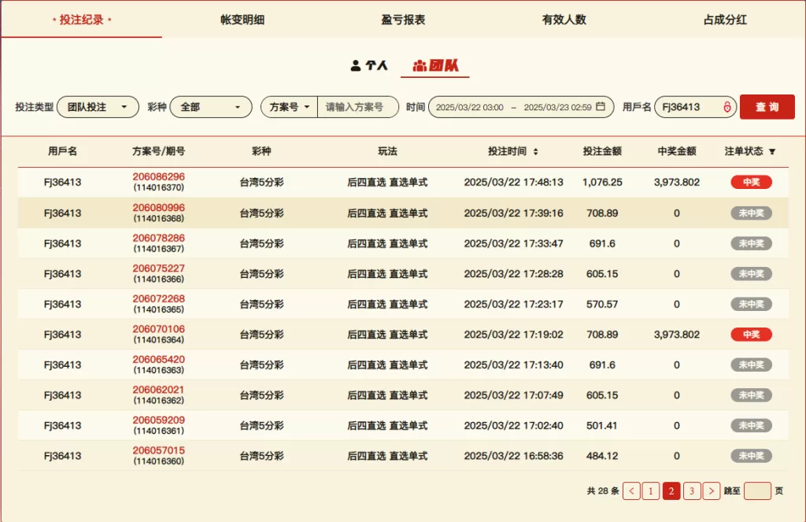
Task: Click bet amount 1,076.25
Action: click(x=602, y=182)
